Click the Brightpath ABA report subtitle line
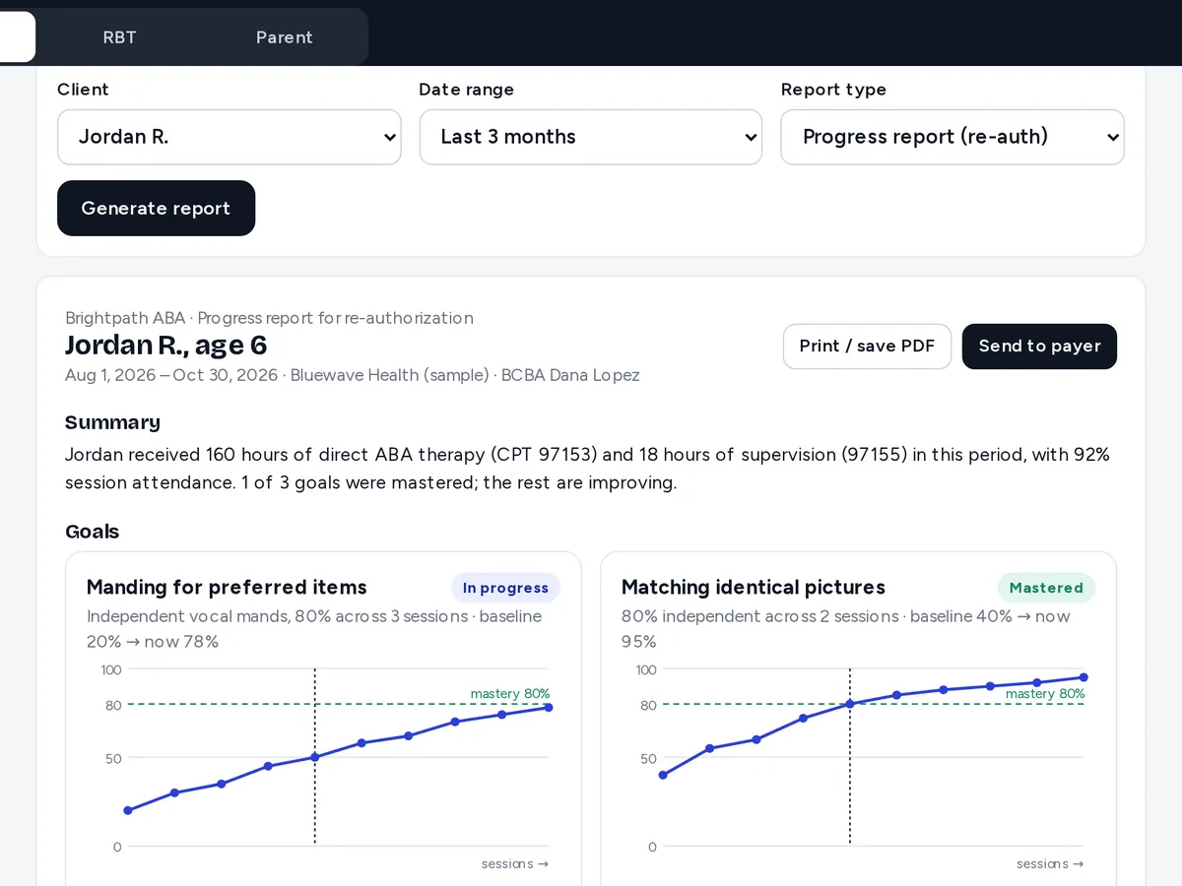The image size is (1182, 886). point(269,318)
